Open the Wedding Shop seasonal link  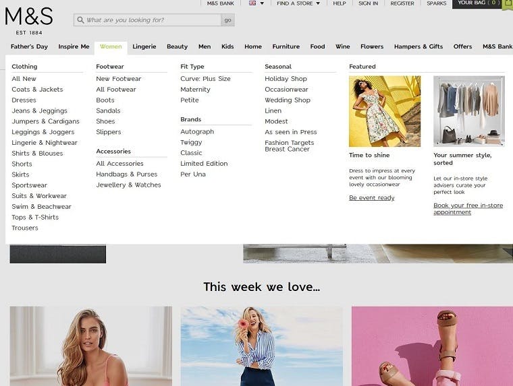click(287, 100)
